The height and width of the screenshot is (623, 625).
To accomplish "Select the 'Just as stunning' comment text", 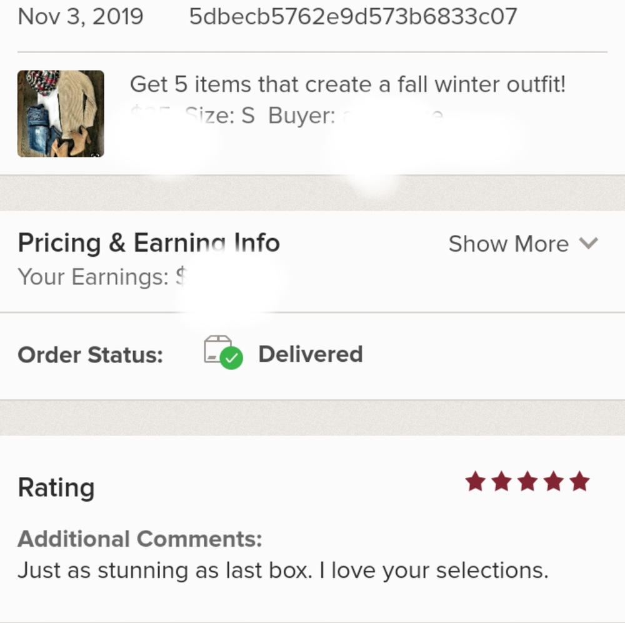I will [282, 570].
